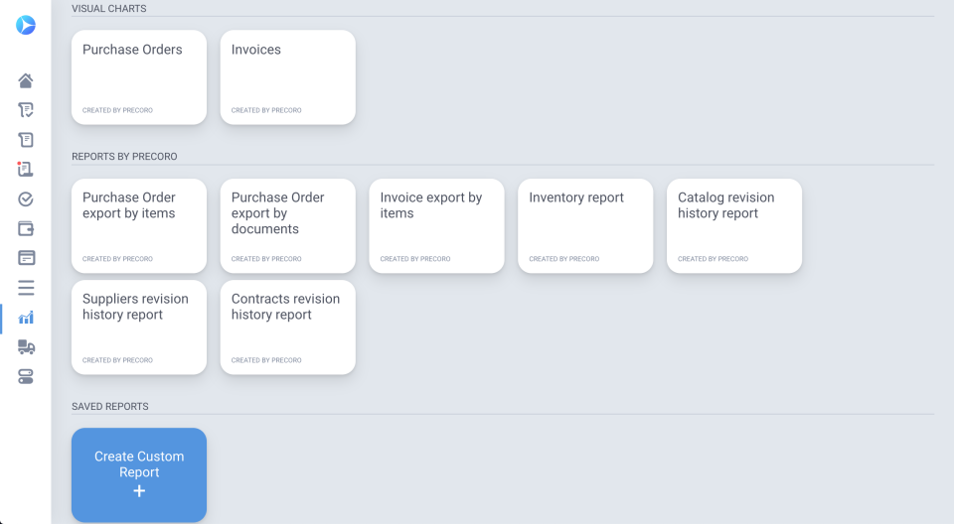Viewport: 954px width, 524px height.
Task: Open the card icon in sidebar
Action: pyautogui.click(x=26, y=258)
